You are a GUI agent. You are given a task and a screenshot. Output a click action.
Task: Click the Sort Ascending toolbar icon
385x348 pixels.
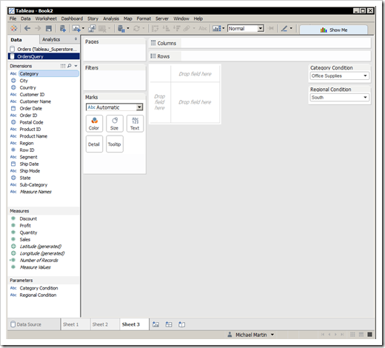[166, 29]
